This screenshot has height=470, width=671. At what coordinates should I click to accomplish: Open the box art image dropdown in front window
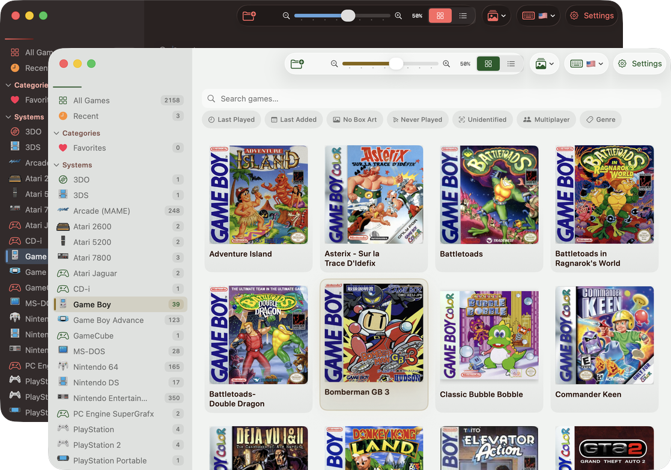click(544, 64)
